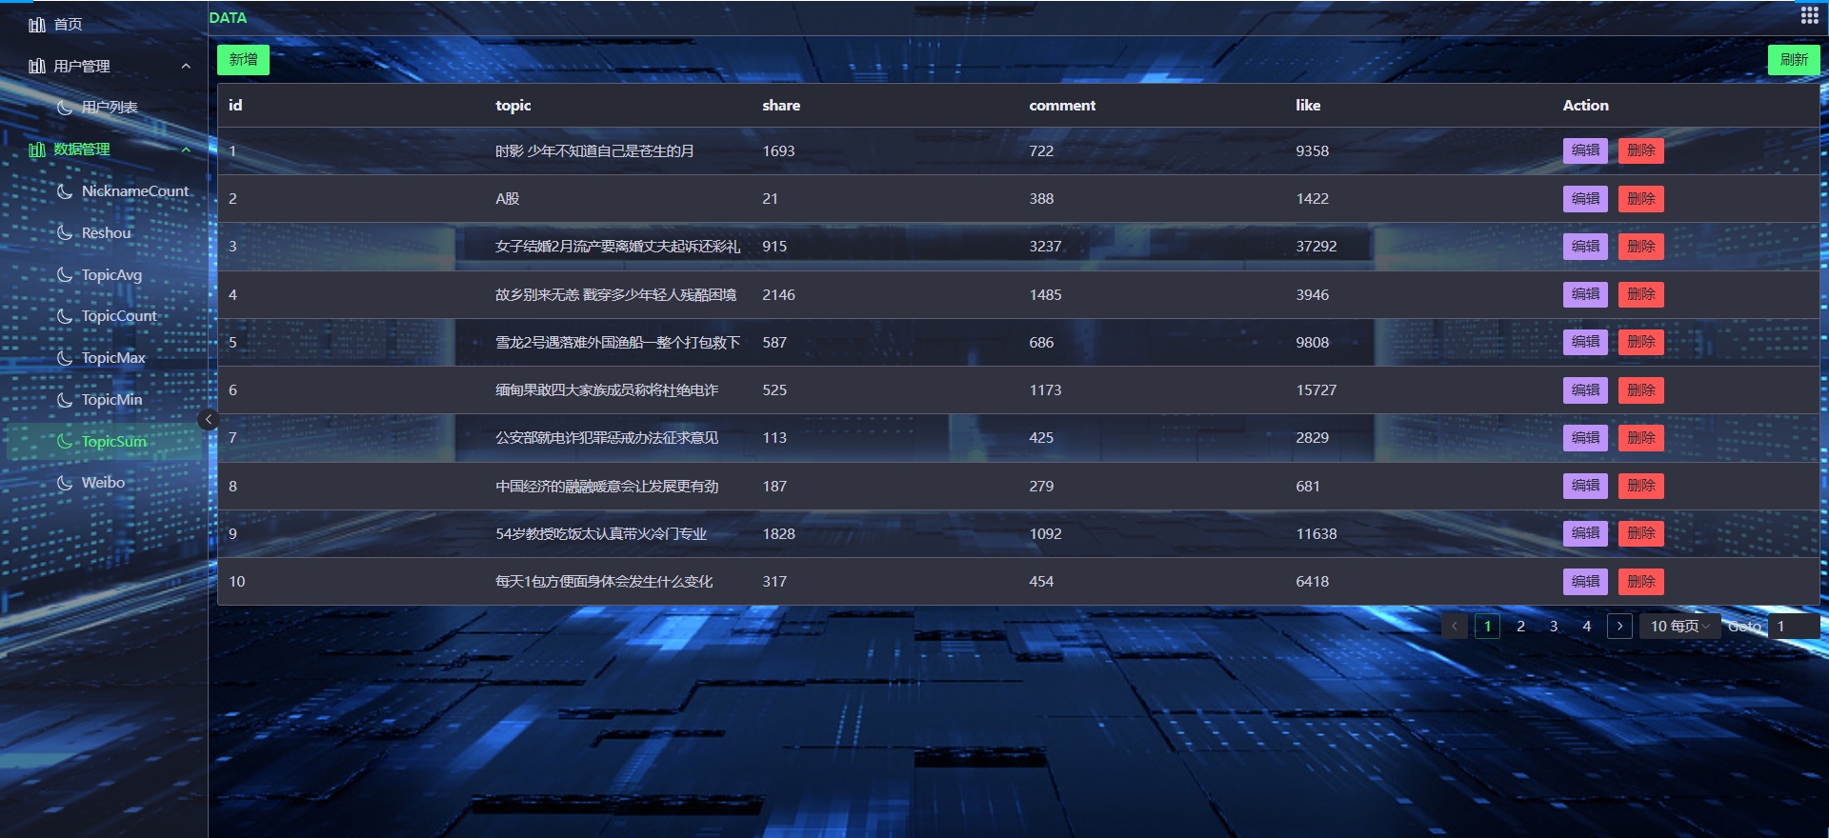1829x838 pixels.
Task: Open the TopicMin menu item
Action: 104,400
